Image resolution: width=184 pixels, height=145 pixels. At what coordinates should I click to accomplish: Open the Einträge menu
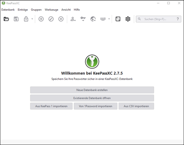pos(23,10)
